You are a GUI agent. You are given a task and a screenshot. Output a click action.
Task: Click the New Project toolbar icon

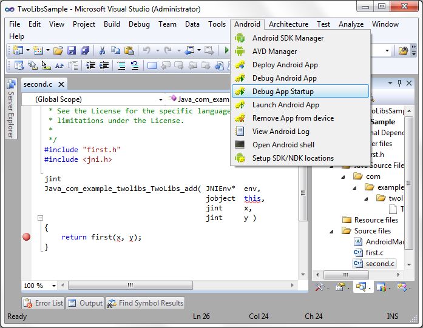click(x=18, y=50)
